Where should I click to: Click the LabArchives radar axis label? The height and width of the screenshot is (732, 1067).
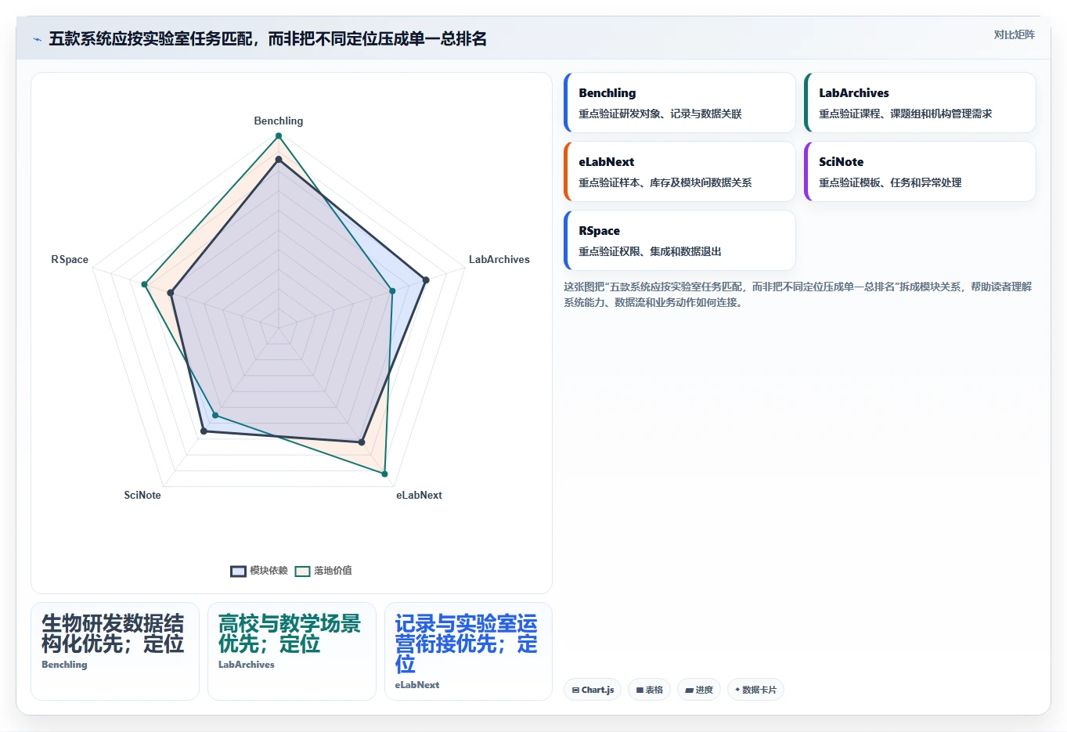499,259
